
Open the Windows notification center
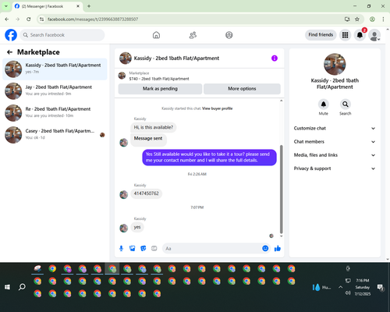[x=381, y=287]
